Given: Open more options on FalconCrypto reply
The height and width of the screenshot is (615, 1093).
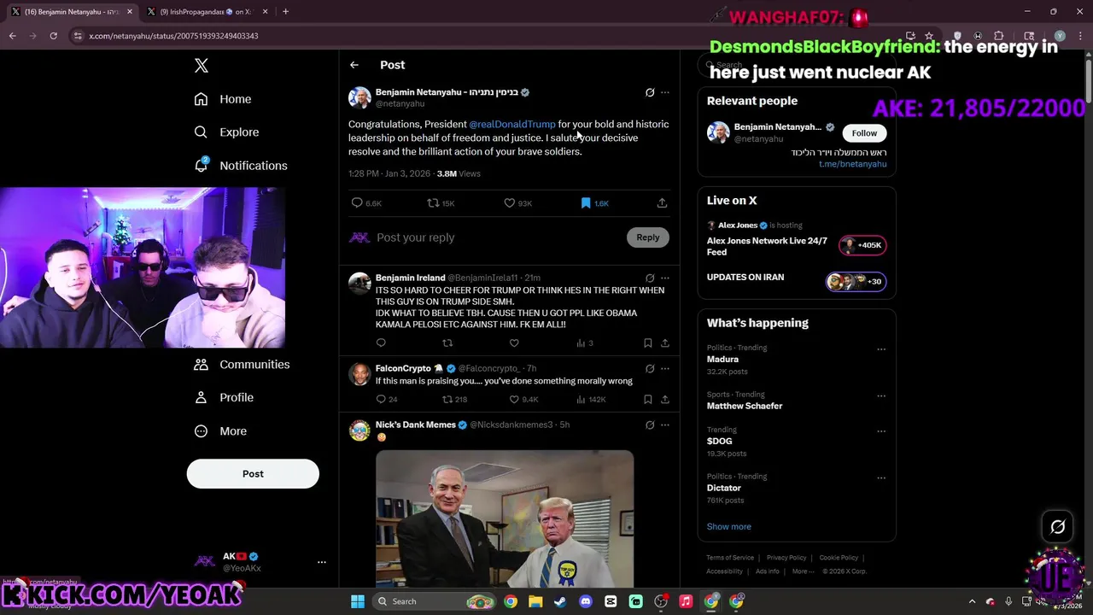Looking at the screenshot, I should click(x=665, y=369).
